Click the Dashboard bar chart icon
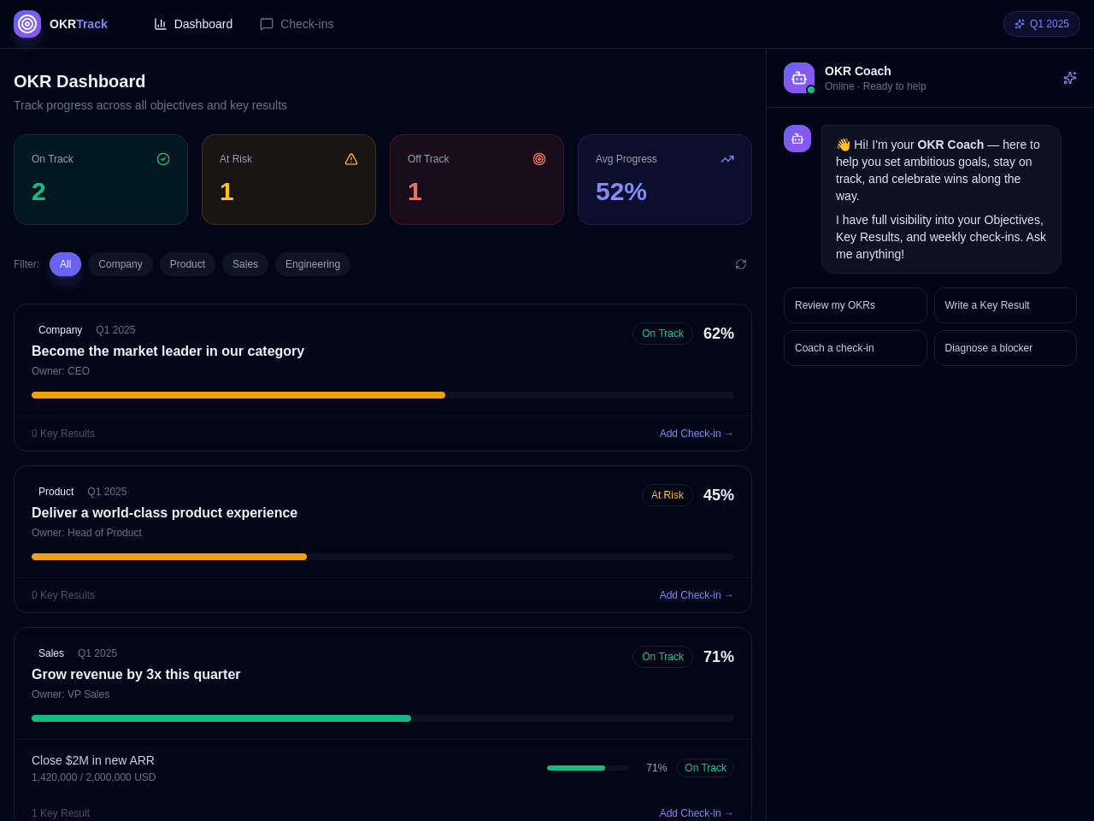Viewport: 1094px width, 821px height. pyautogui.click(x=161, y=24)
